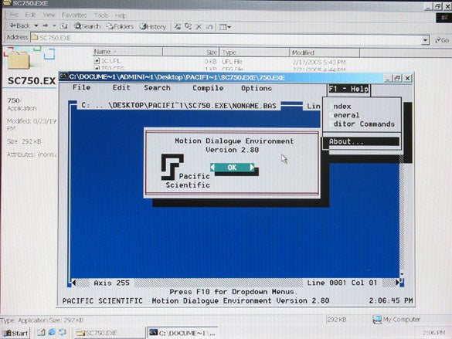Click the F1 - Help menu header
This screenshot has height=339, width=452.
(348, 89)
